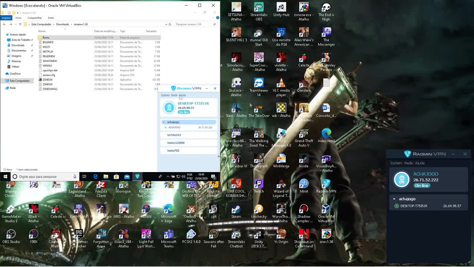Viewport: 474px width, 267px height.
Task: Open the Rede menu in dark Radmin window
Action: click(408, 163)
